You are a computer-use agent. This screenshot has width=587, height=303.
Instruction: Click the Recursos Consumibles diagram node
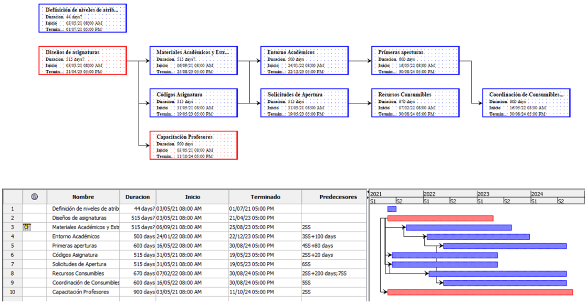point(415,103)
